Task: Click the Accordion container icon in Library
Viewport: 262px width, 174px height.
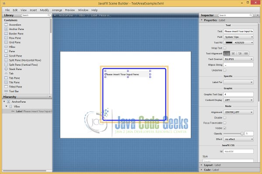Action: 6,24
